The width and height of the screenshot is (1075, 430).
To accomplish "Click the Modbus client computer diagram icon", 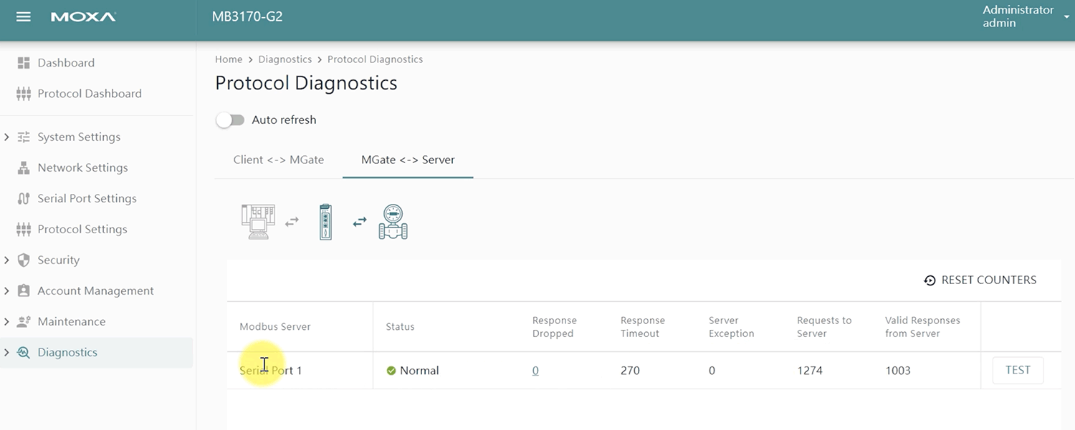I will click(x=258, y=222).
